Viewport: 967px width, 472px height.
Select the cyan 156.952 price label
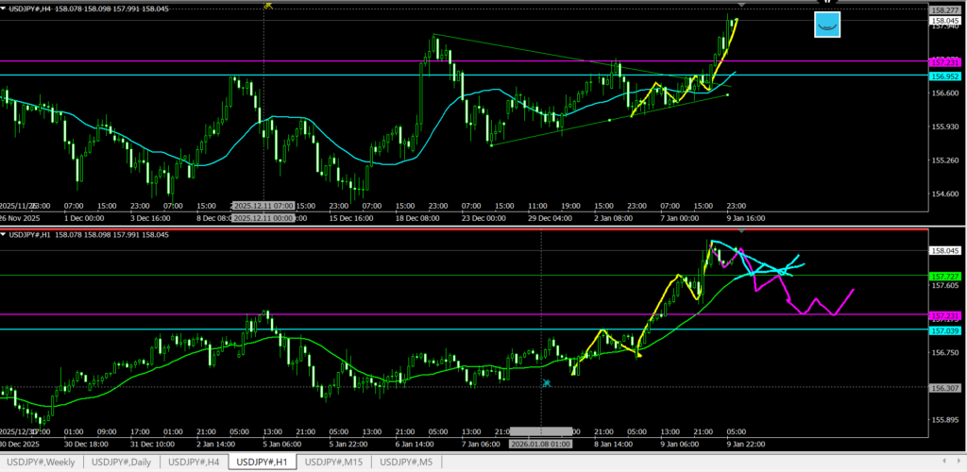pyautogui.click(x=946, y=76)
